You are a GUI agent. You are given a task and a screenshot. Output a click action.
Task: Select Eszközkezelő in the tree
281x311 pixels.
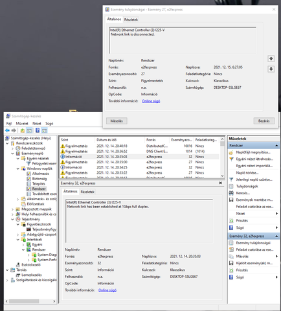pyautogui.click(x=31, y=264)
